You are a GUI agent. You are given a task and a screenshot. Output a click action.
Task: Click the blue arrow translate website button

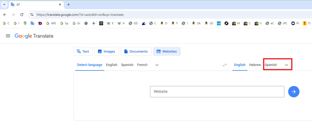294,91
